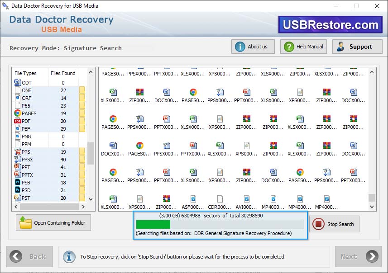Select the PPS file type icon
Image resolution: width=388 pixels, height=273 pixels.
point(17,151)
